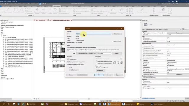Click the view horizontal scrollbar thumb
The width and height of the screenshot is (189, 106).
point(89,99)
